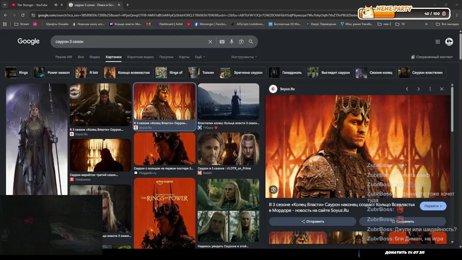Open the Soyuz.Ru site icon in preview header
Image resolution: width=462 pixels, height=260 pixels.
(273, 89)
